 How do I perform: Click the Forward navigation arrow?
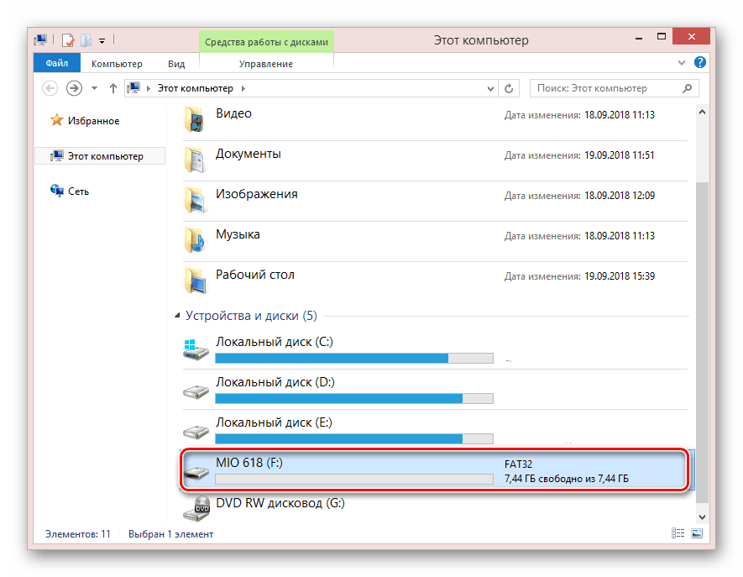click(x=74, y=88)
